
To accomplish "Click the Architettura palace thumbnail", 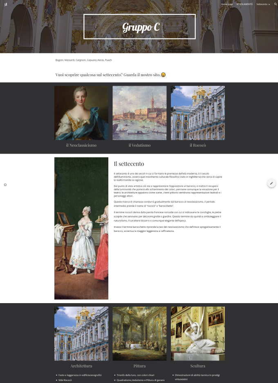I will coord(81,334).
